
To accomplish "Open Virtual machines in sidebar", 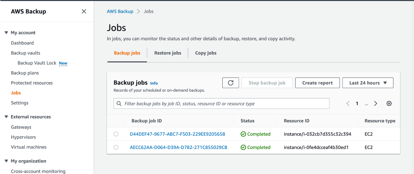I will pyautogui.click(x=29, y=147).
